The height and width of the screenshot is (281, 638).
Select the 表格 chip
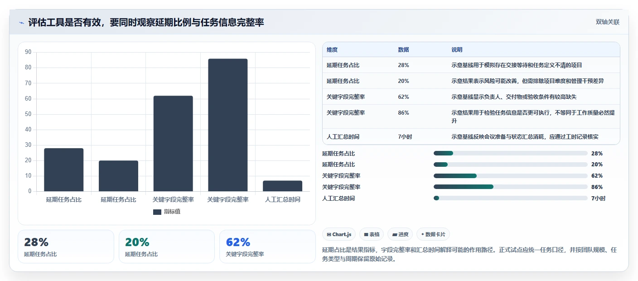[372, 234]
